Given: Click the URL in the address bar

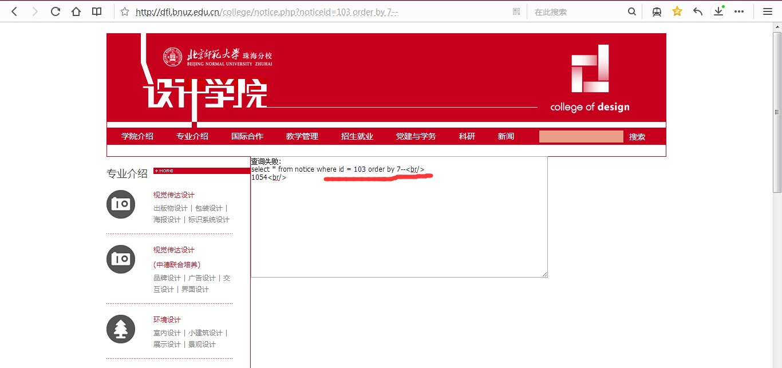Looking at the screenshot, I should 267,11.
